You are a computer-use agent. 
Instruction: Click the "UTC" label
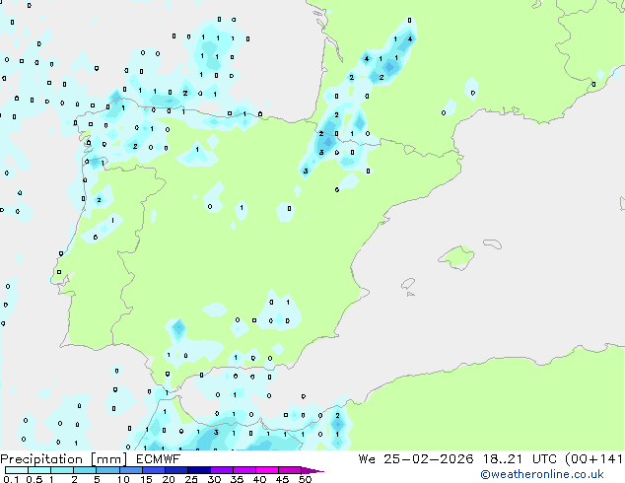tap(544, 459)
